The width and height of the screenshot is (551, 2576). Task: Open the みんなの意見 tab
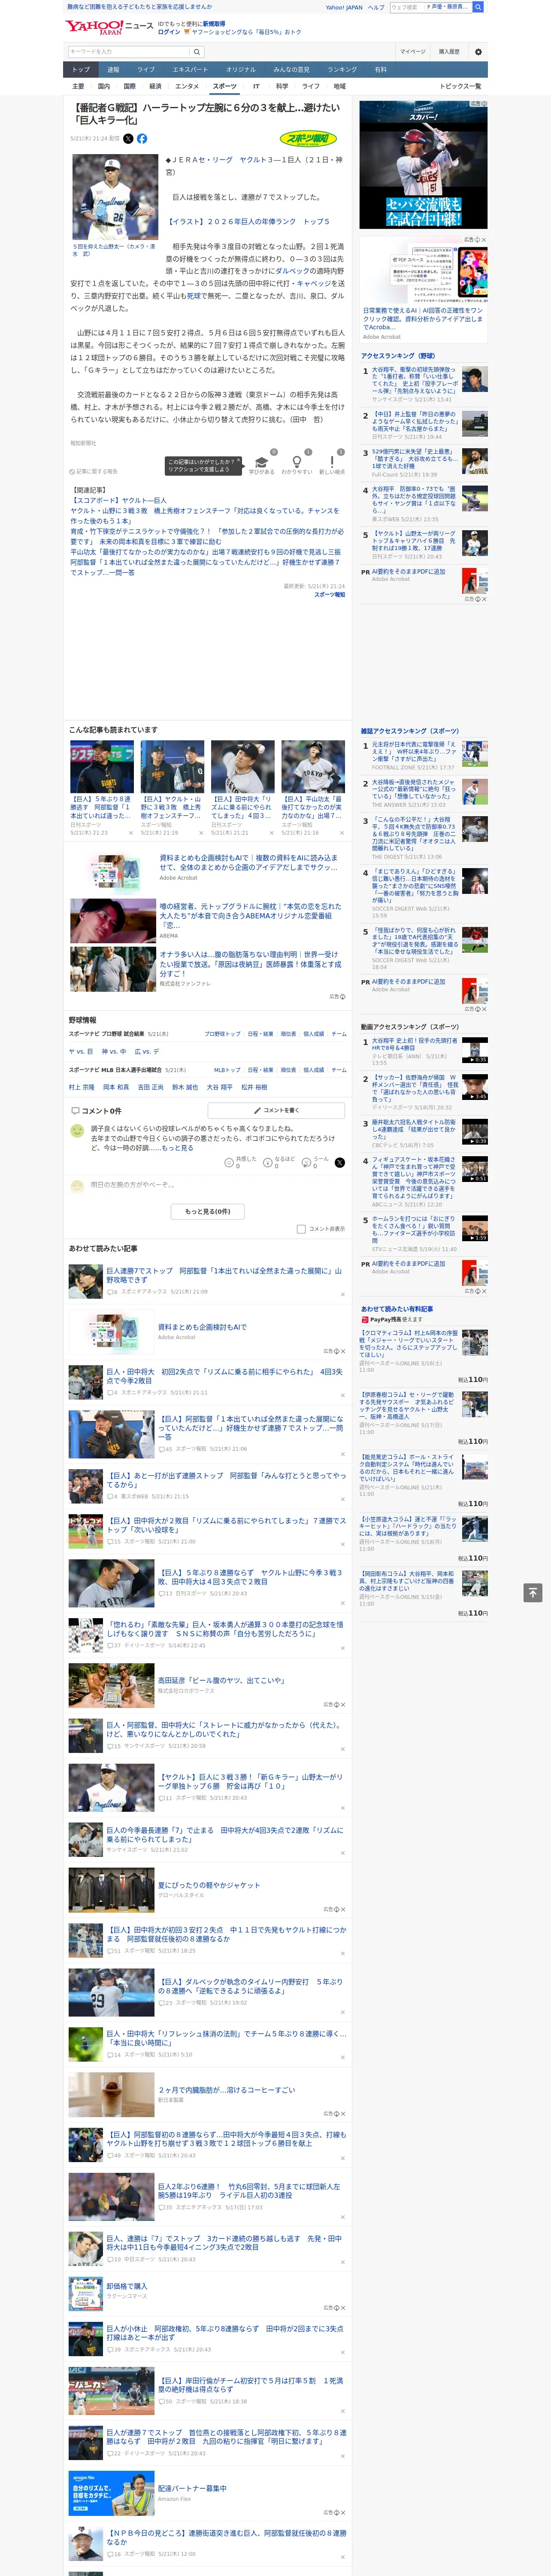point(292,69)
